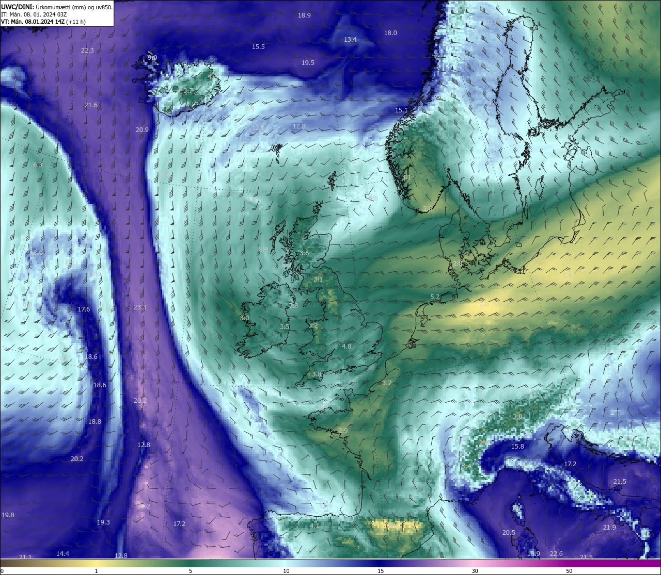Select the 1.0 value over Germany
This screenshot has width=661, height=575.
click(484, 305)
